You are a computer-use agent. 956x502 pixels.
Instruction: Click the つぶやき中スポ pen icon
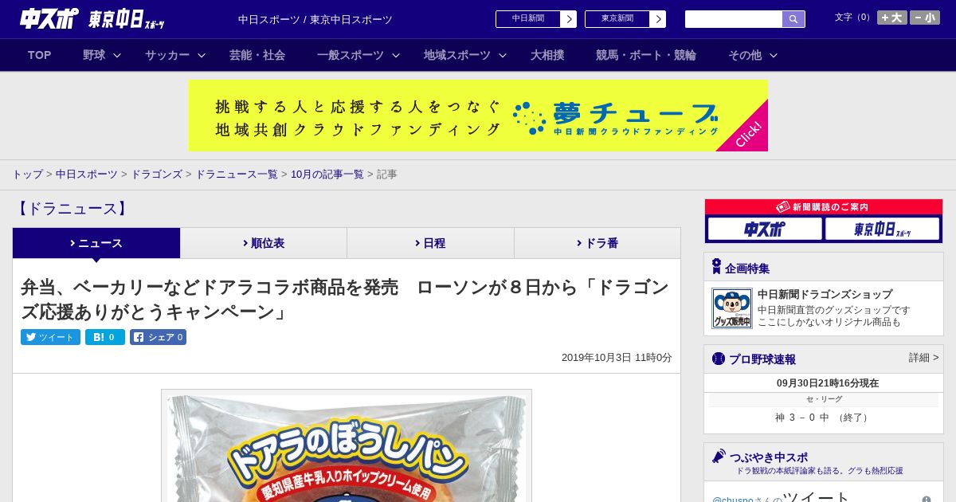click(x=719, y=457)
